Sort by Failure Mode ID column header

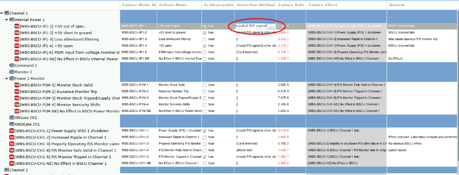click(138, 5)
